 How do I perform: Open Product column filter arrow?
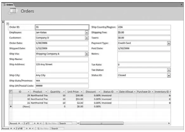(46, 92)
